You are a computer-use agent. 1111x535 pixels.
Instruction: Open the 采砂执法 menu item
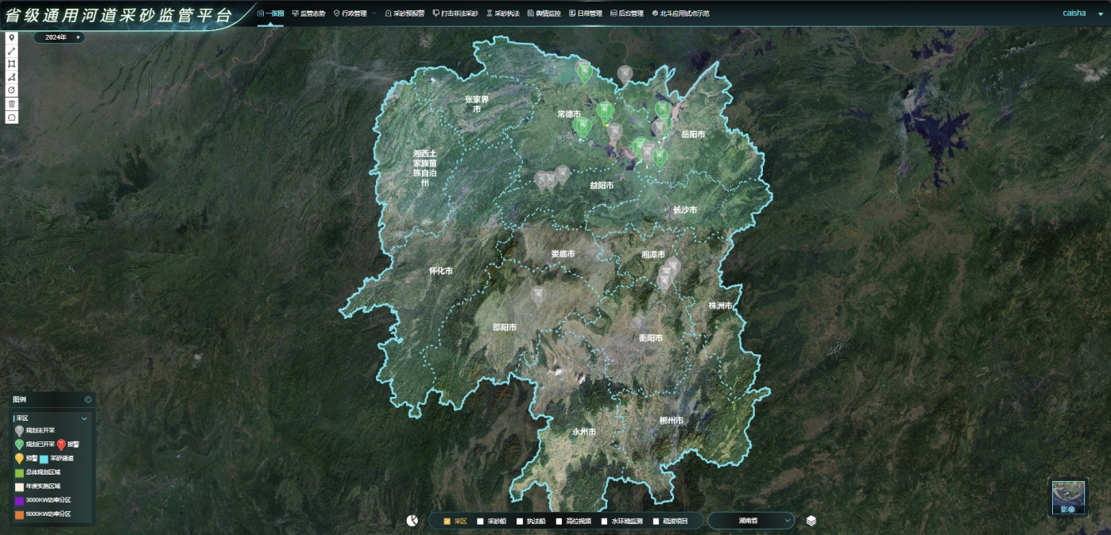[x=501, y=13]
